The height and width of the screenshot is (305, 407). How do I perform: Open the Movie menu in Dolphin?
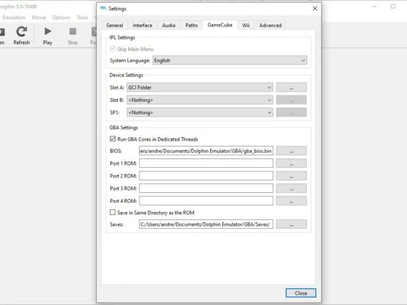point(39,17)
